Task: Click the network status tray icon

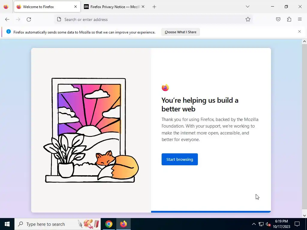Action: click(x=261, y=224)
